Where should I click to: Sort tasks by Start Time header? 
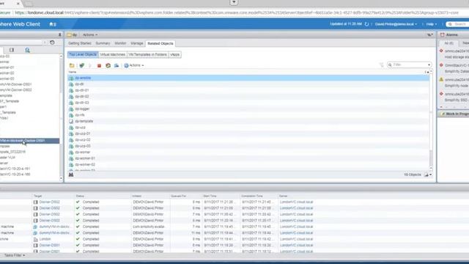pos(210,196)
